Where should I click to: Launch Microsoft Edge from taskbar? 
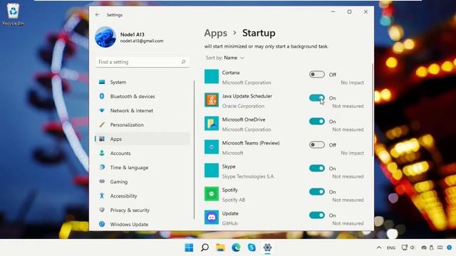tap(236, 247)
